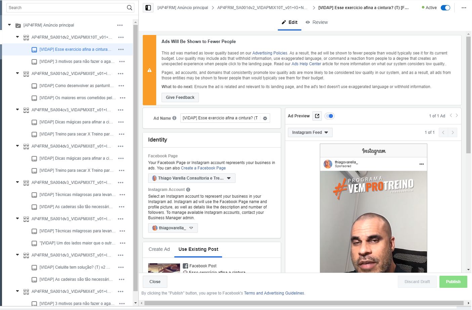Image resolution: width=472 pixels, height=310 pixels.
Task: Click the campaign icon of Anúncio principal
Action: tap(18, 26)
